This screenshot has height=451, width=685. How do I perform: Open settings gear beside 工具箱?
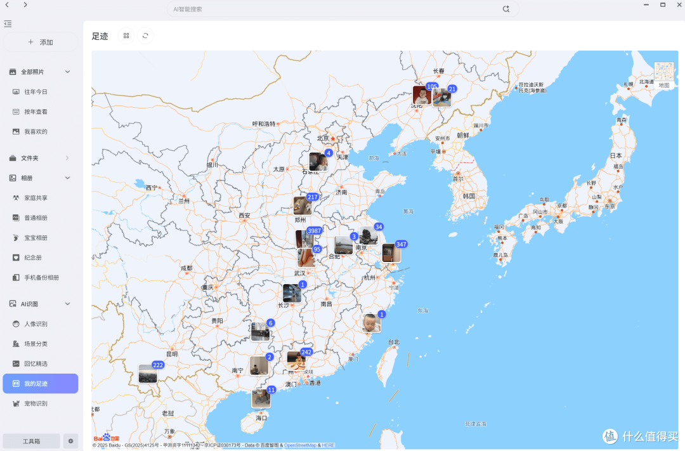[x=71, y=441]
